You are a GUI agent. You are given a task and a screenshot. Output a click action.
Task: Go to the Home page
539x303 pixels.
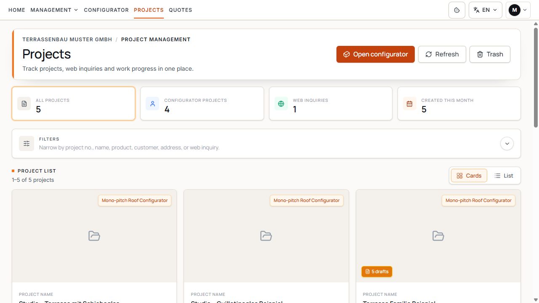17,10
